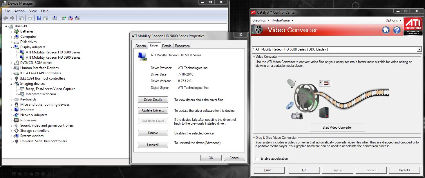The width and height of the screenshot is (425, 178).
Task: Toggle the Show/Hide Console Tree toolbar icon
Action: 21,18
